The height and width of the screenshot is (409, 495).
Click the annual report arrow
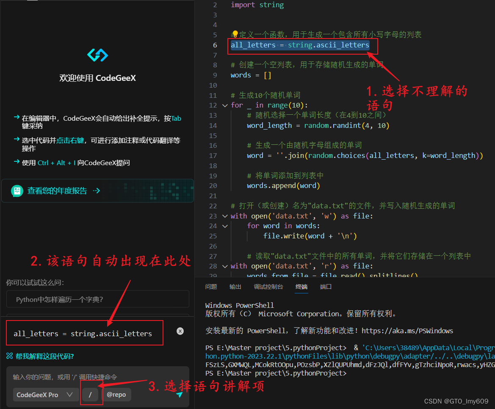97,191
